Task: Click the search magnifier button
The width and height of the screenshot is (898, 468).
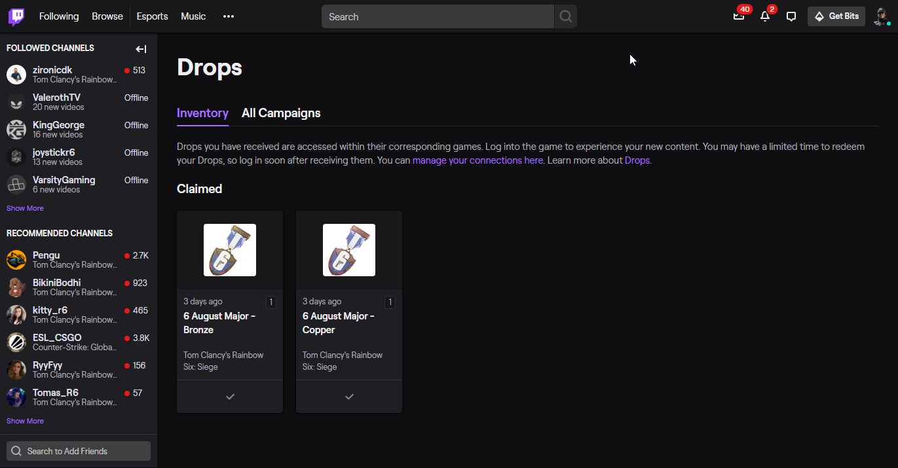Action: (565, 17)
